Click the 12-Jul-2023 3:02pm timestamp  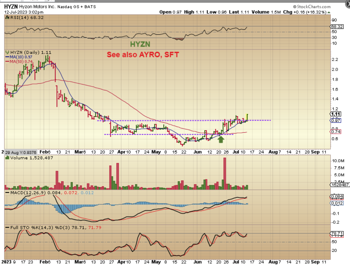click(x=24, y=12)
